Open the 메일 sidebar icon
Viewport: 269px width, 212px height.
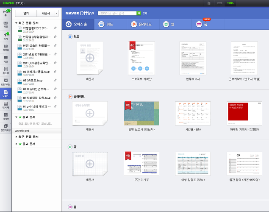point(6,25)
